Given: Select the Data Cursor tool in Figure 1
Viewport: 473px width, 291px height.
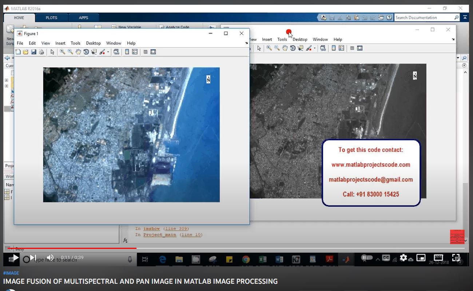Looking at the screenshot, I should (94, 52).
